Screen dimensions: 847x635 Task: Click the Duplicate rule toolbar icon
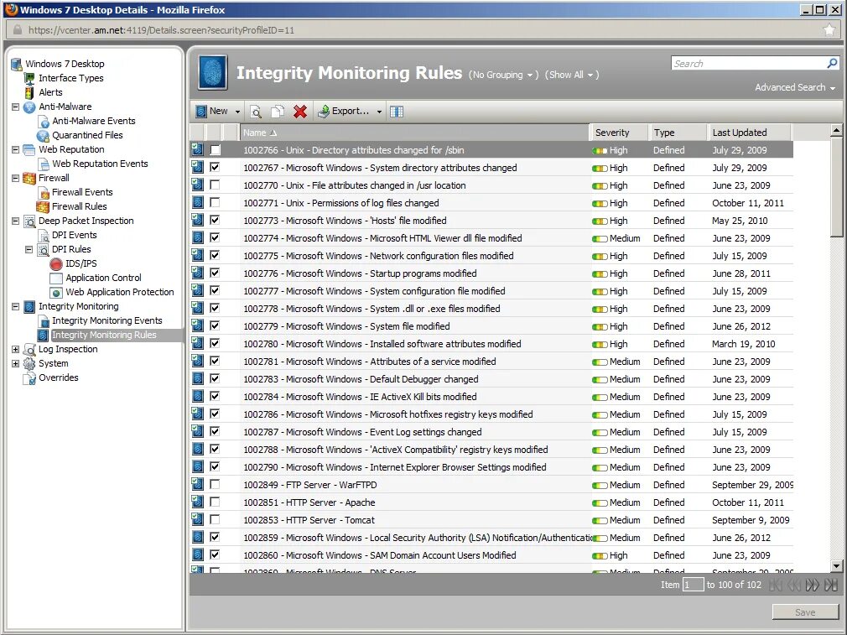click(278, 112)
